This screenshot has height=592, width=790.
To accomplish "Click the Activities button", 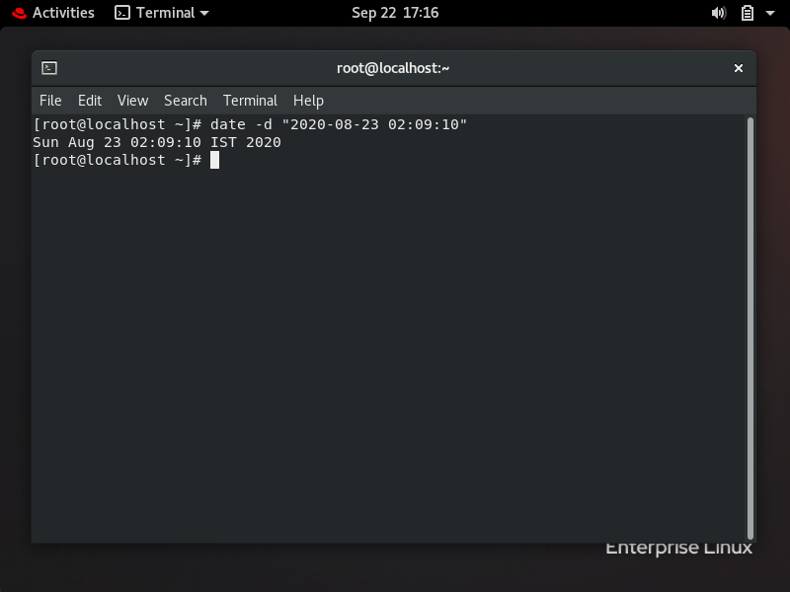I will [62, 13].
